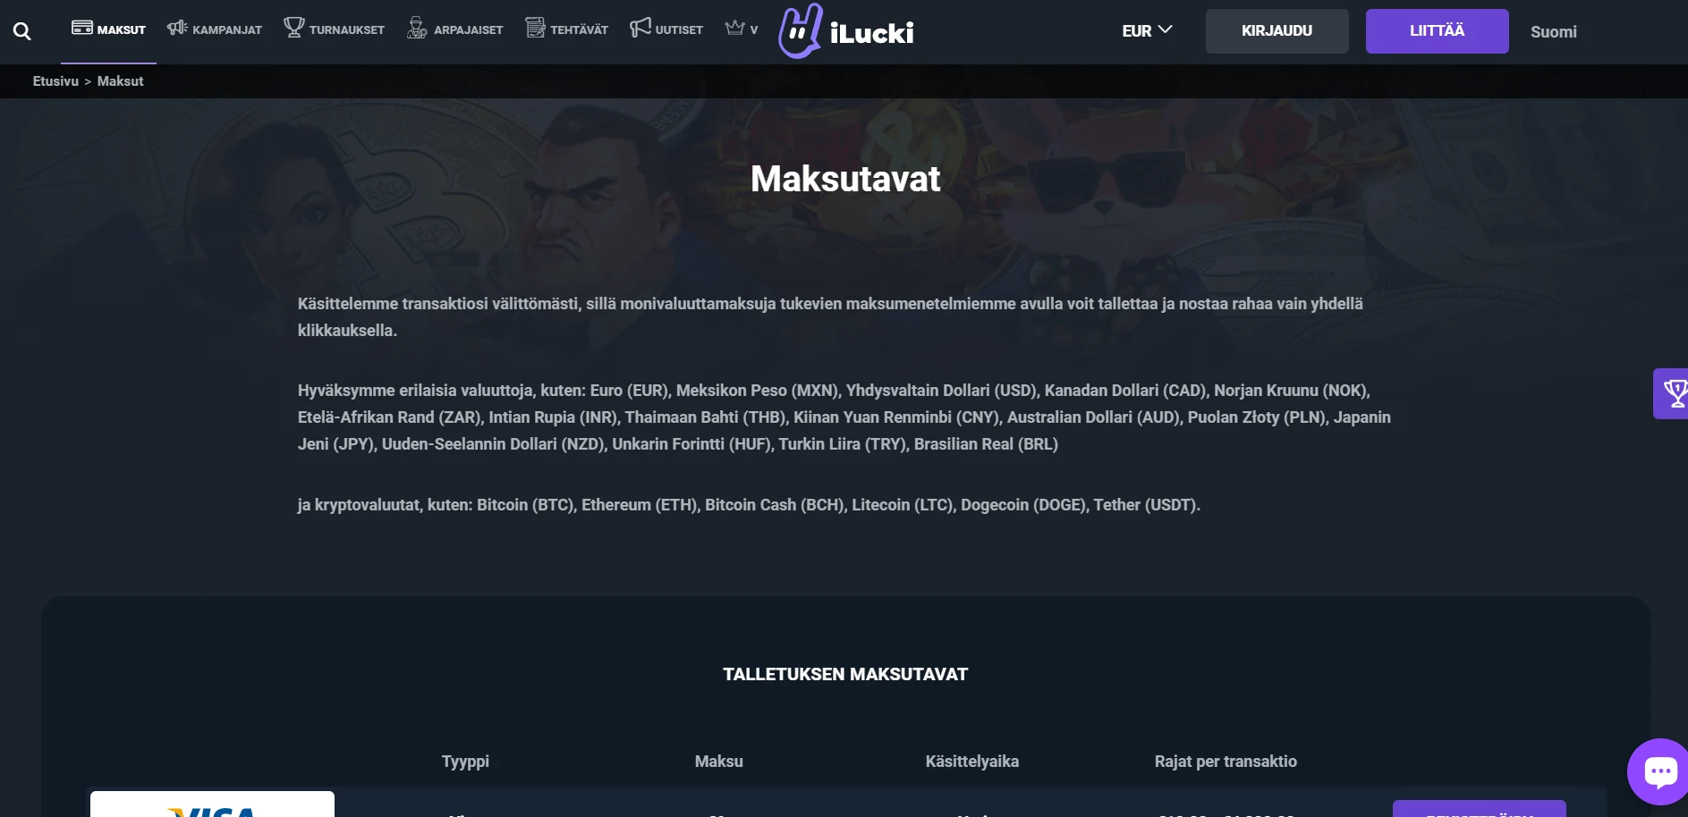Click the Tyyppi column header
The image size is (1688, 817).
[465, 762]
